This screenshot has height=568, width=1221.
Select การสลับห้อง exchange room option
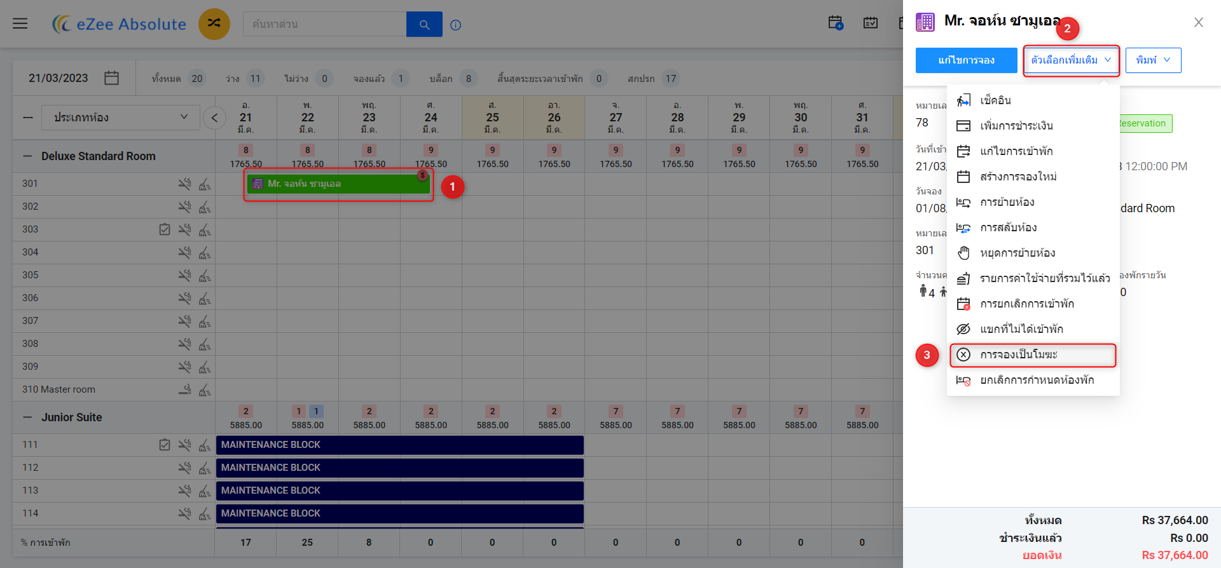(1033, 227)
